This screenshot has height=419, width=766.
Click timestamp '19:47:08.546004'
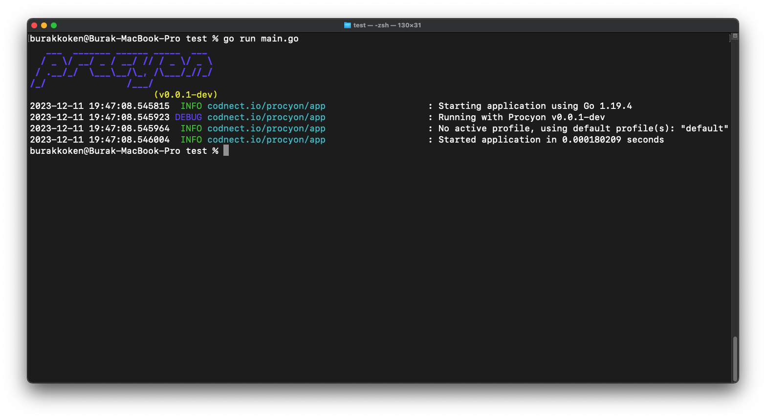(129, 140)
